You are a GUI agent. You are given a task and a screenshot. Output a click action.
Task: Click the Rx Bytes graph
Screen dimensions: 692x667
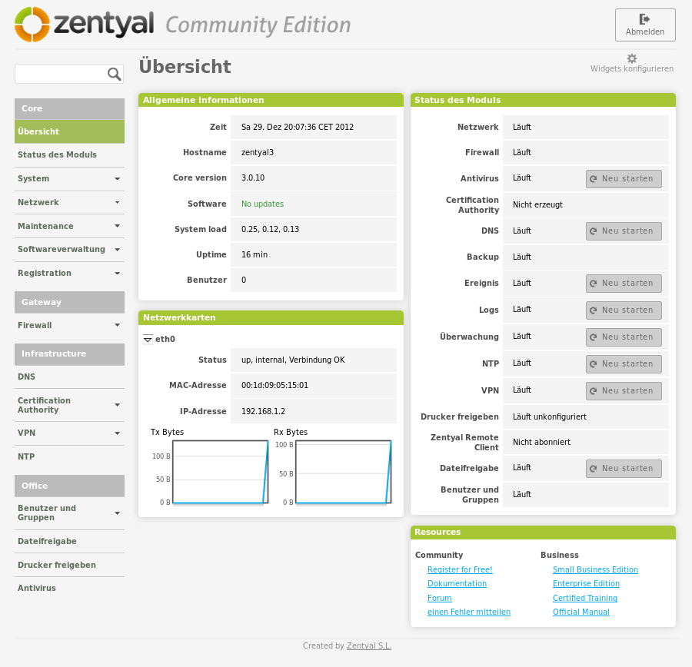[x=344, y=472]
